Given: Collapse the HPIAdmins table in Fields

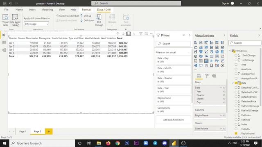Looking at the screenshot, I should 230,51.
